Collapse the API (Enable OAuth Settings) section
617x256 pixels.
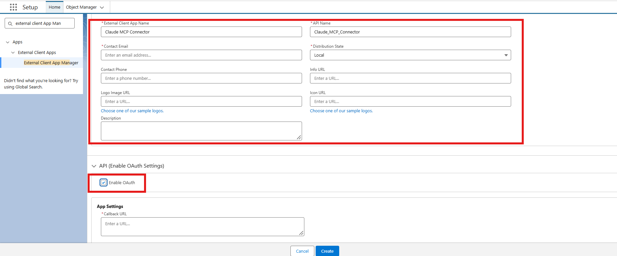click(94, 166)
